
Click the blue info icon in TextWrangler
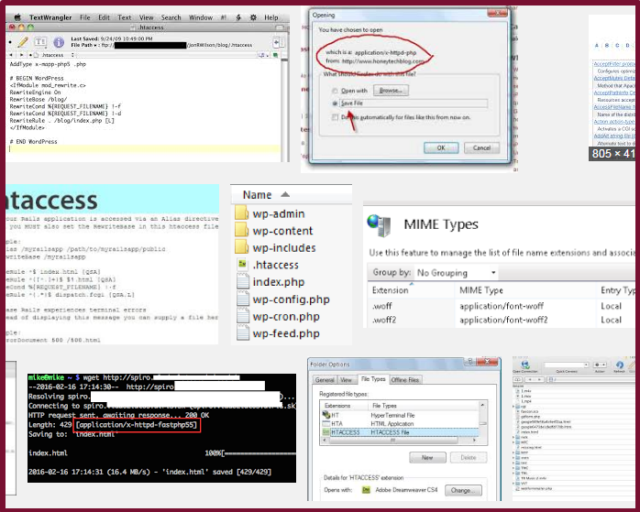(59, 42)
